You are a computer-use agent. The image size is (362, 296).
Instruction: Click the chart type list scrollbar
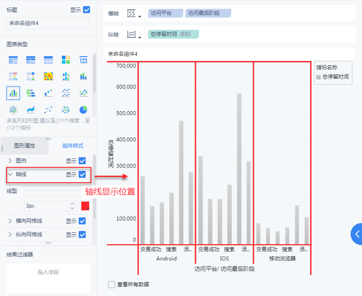(x=94, y=73)
